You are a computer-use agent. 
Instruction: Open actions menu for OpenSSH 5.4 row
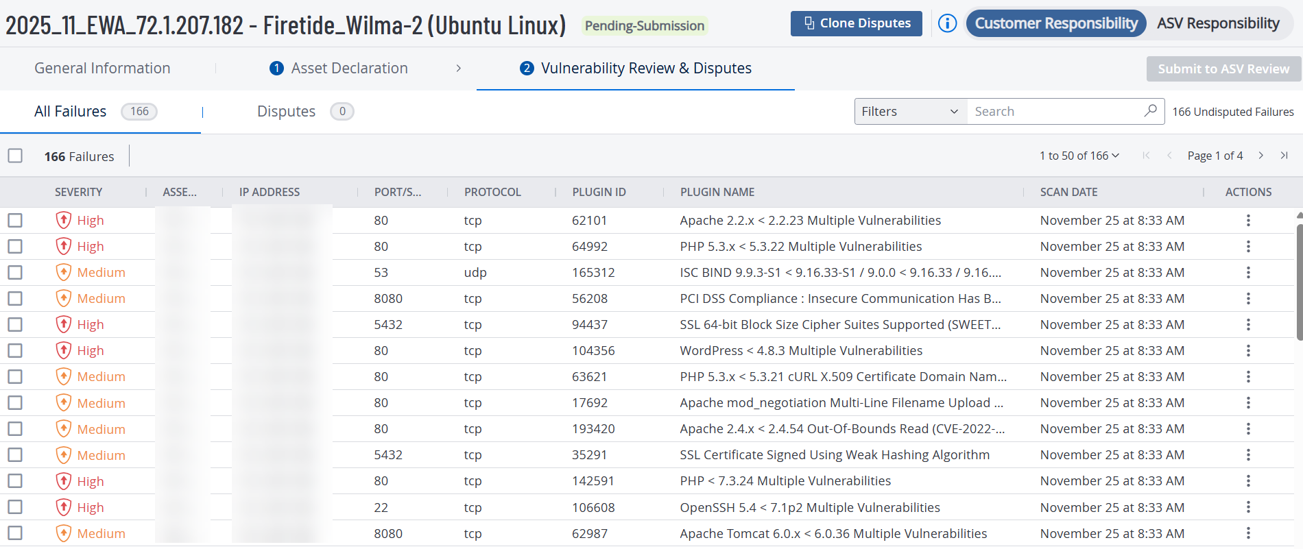pos(1248,507)
